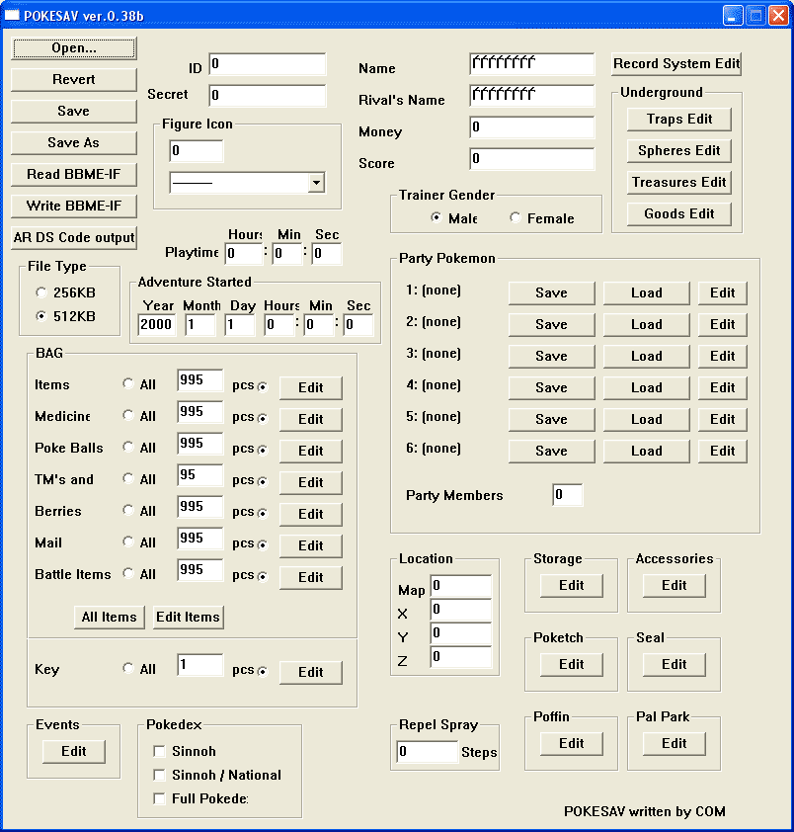Screen dimensions: 794x832
Task: Edit the bag Items pocket
Action: [x=311, y=388]
